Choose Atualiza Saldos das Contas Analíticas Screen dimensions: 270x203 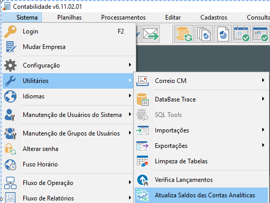click(x=201, y=195)
